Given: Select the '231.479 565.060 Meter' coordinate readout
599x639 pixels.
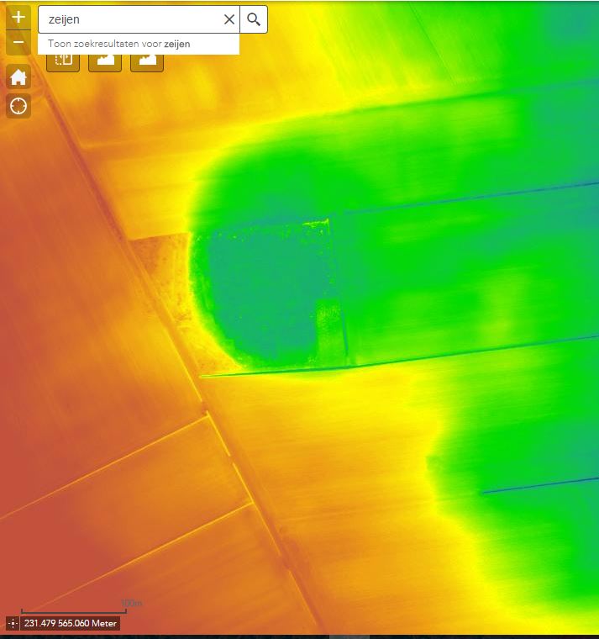Looking at the screenshot, I should (70, 623).
